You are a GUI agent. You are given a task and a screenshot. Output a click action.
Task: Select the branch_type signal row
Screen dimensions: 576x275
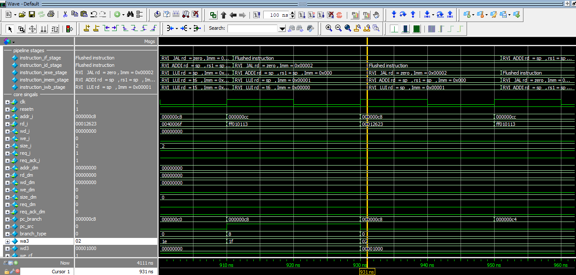coord(33,234)
